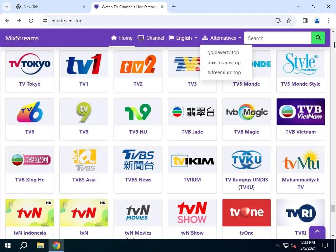The height and width of the screenshot is (252, 336).
Task: Expand the tab search chevron
Action: pos(7,7)
